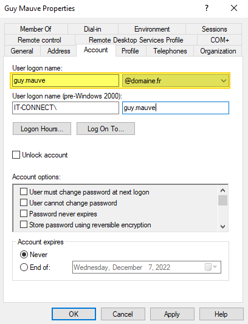Tick Password never expires option
Screen dimensions: 248x324
pos(24,213)
